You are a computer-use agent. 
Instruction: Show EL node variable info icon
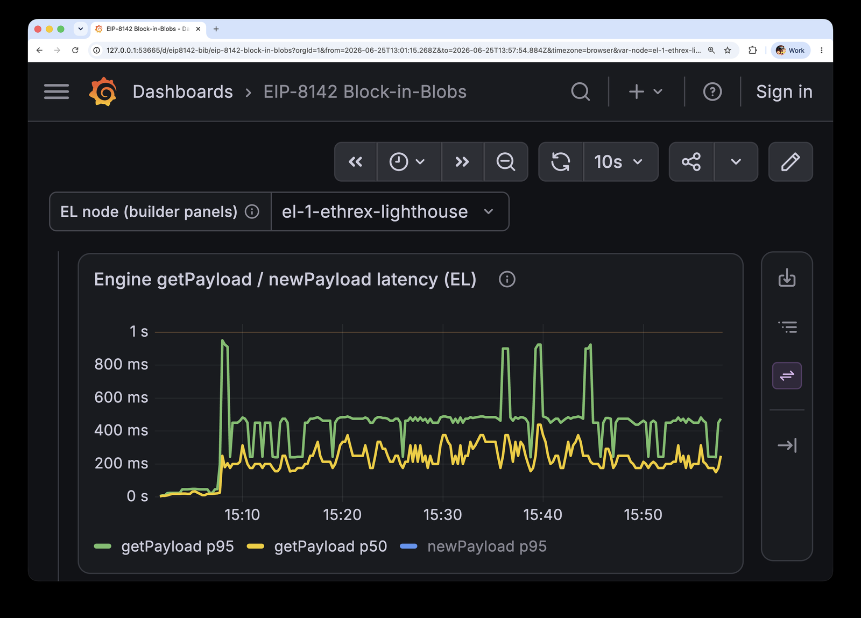click(x=252, y=211)
